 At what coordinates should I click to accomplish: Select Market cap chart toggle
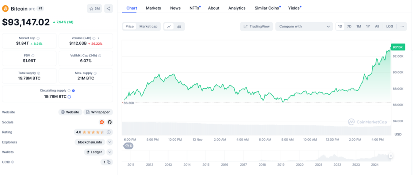[148, 26]
